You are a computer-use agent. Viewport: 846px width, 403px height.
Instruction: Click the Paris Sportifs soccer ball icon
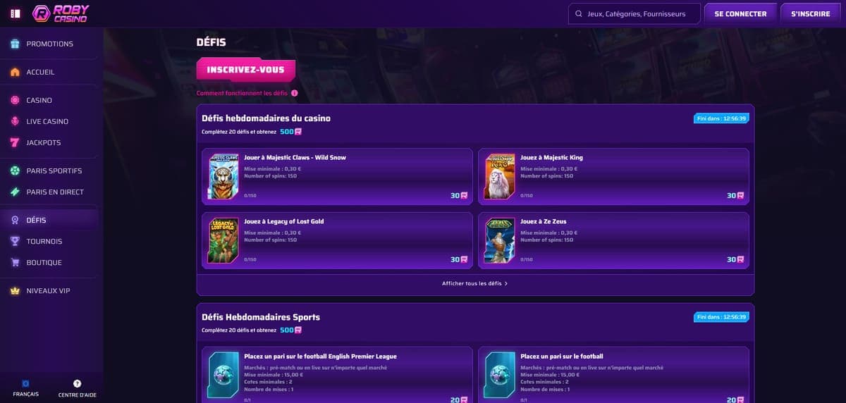[15, 170]
